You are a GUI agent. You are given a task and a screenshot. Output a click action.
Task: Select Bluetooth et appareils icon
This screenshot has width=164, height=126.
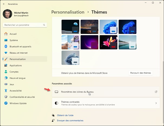coord(6,46)
